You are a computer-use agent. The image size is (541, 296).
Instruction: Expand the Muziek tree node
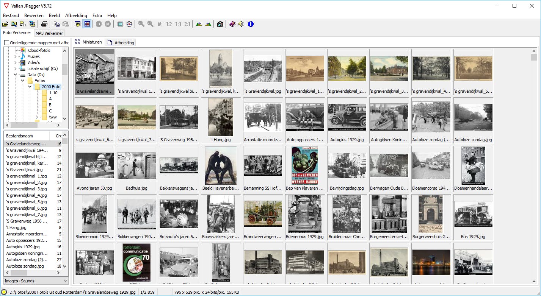coord(16,56)
